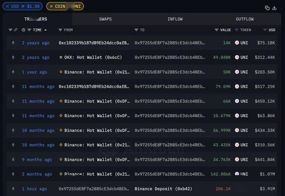Image resolution: width=285 pixels, height=196 pixels.
Task: Click Ethereum icon on OKX row
Action: [x=13, y=57]
